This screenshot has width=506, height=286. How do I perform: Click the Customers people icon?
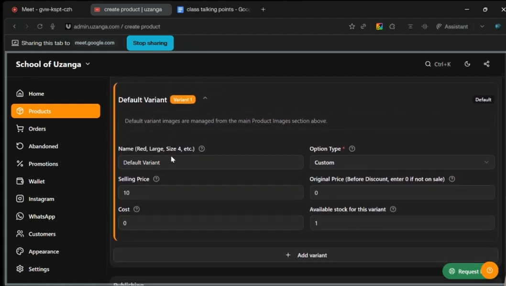[x=20, y=234]
